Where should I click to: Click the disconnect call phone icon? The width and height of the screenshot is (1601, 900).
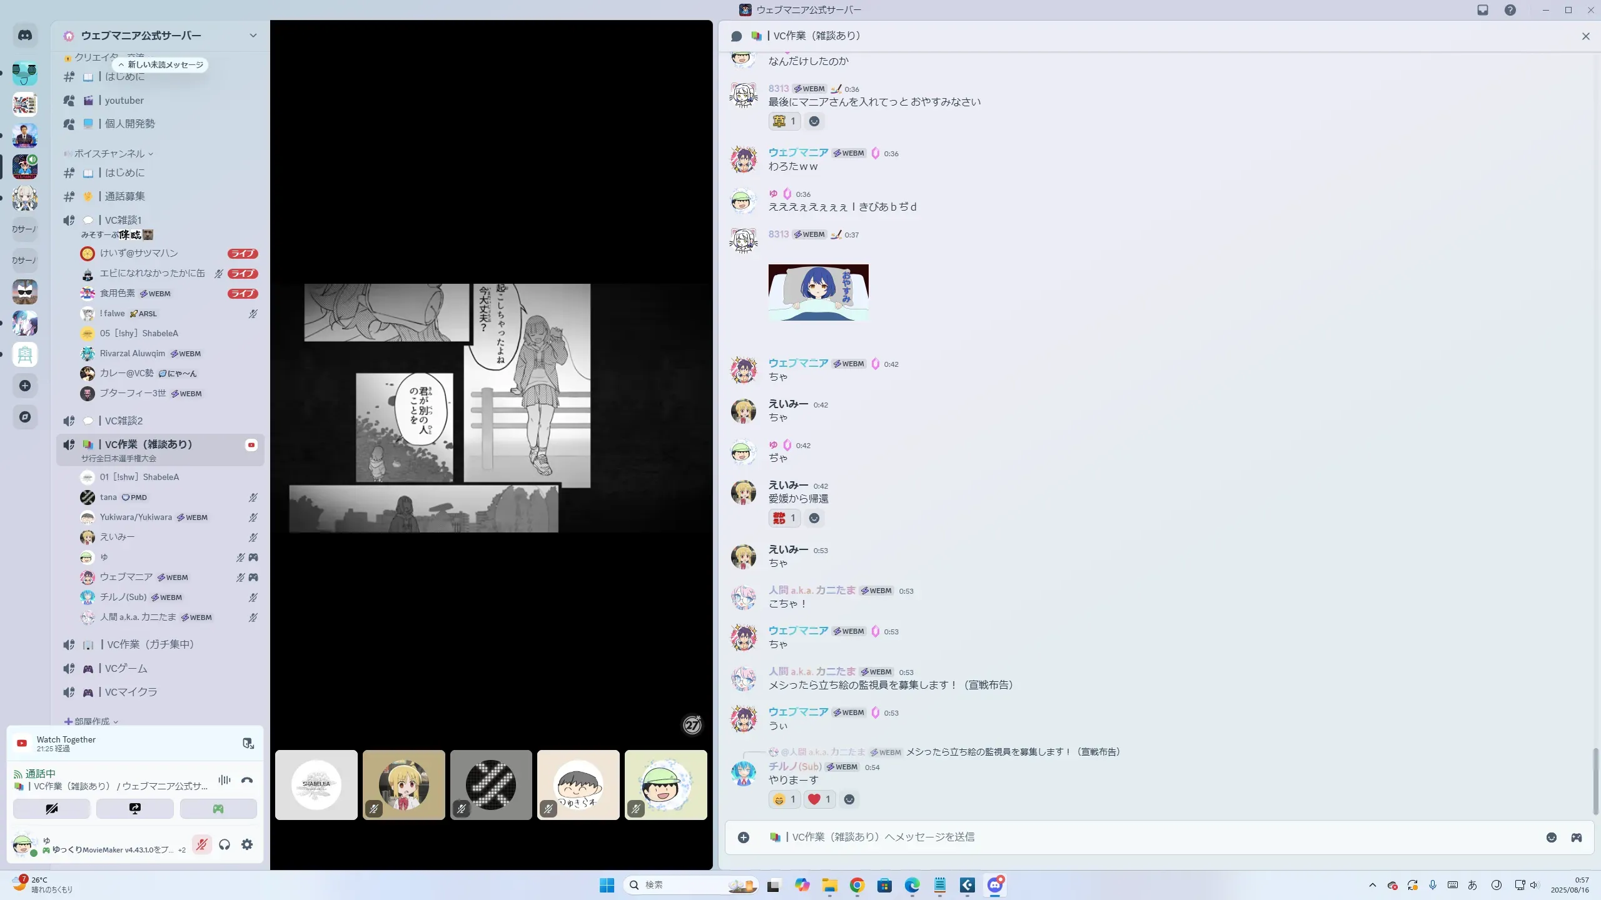coord(247,780)
